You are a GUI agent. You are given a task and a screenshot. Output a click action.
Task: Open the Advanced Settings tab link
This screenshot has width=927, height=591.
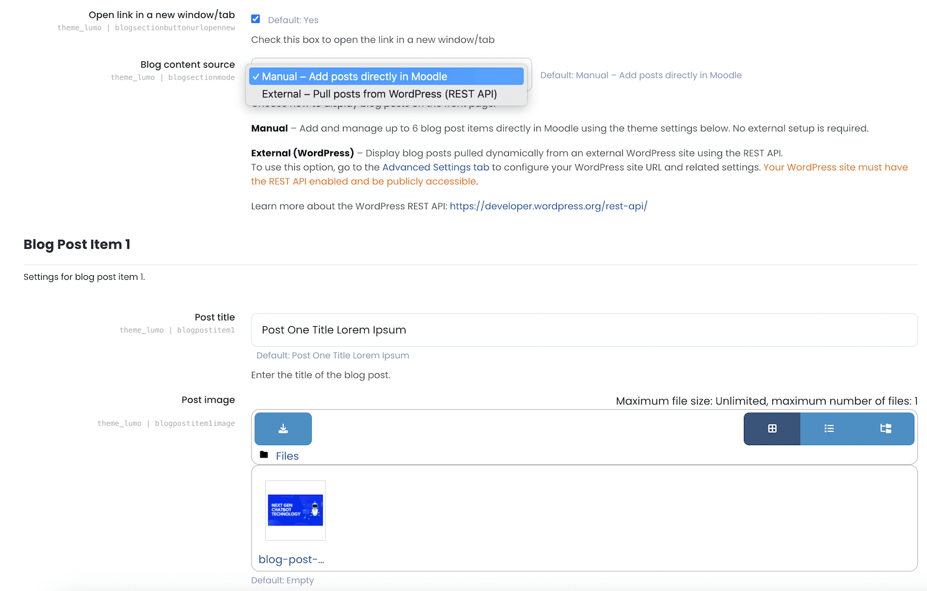tap(436, 167)
